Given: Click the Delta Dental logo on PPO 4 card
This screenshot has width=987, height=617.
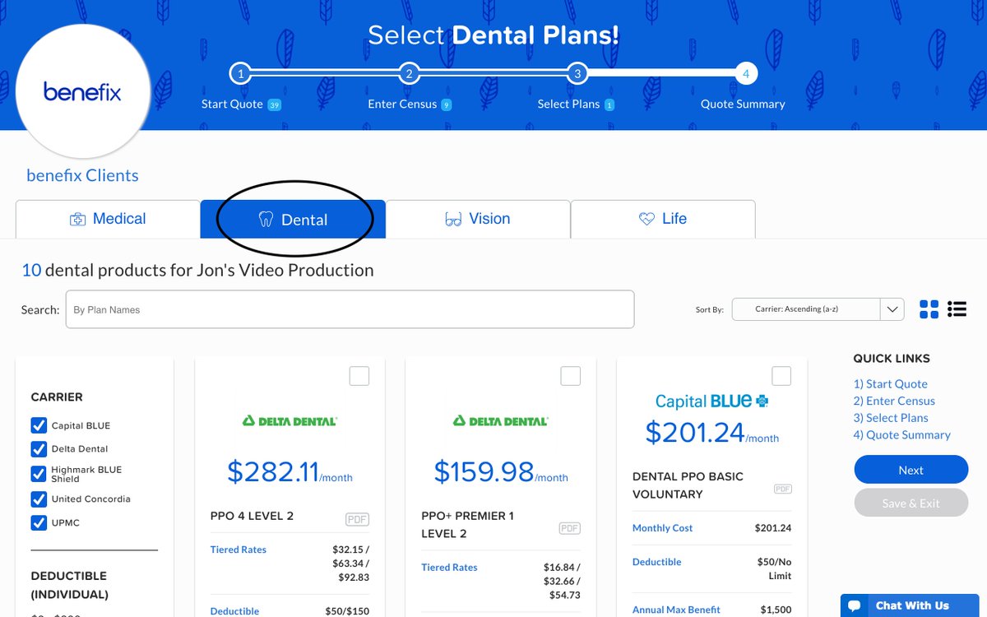Looking at the screenshot, I should [x=290, y=420].
